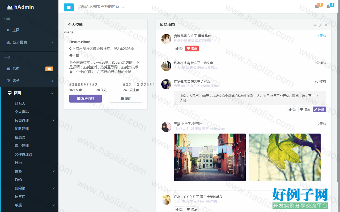
Task: Open 日历 page
Action: pyautogui.click(x=18, y=163)
